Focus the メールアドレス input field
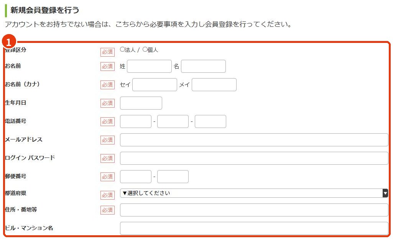Viewport: 393px width, 241px height. click(x=254, y=140)
